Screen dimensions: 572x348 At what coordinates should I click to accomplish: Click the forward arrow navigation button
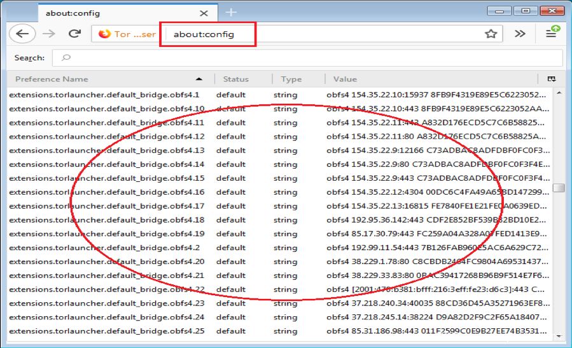coord(48,34)
